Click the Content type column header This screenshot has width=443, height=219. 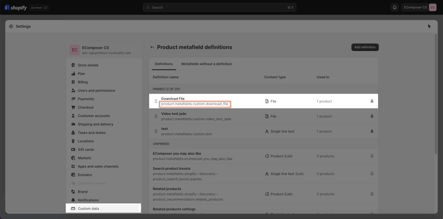[275, 77]
